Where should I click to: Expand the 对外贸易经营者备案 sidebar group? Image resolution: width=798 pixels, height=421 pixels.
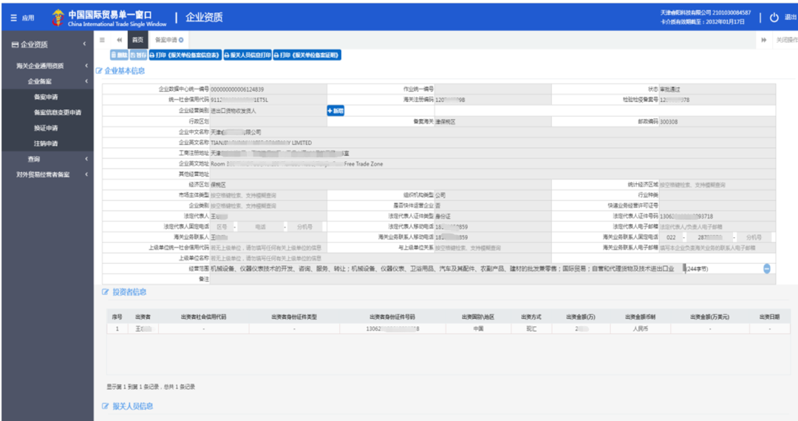(86, 174)
